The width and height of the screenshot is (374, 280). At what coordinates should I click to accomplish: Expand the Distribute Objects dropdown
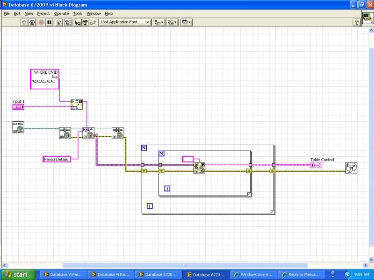click(173, 22)
